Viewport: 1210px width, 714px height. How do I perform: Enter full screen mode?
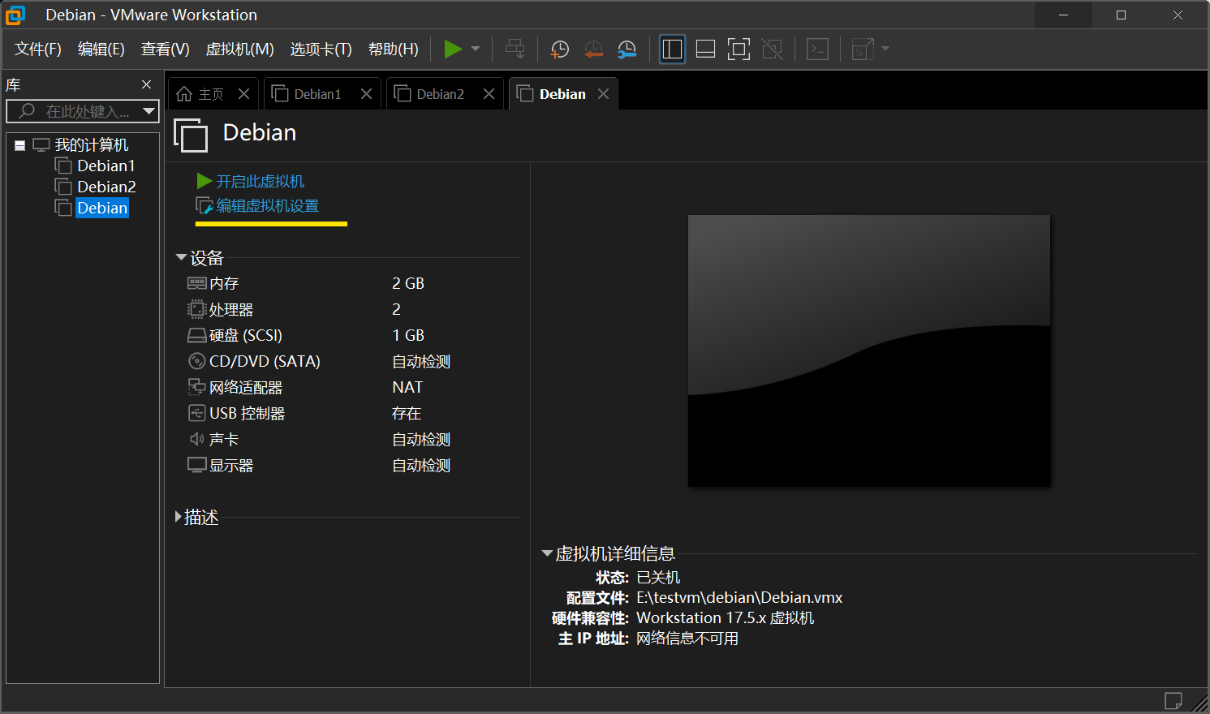[738, 49]
